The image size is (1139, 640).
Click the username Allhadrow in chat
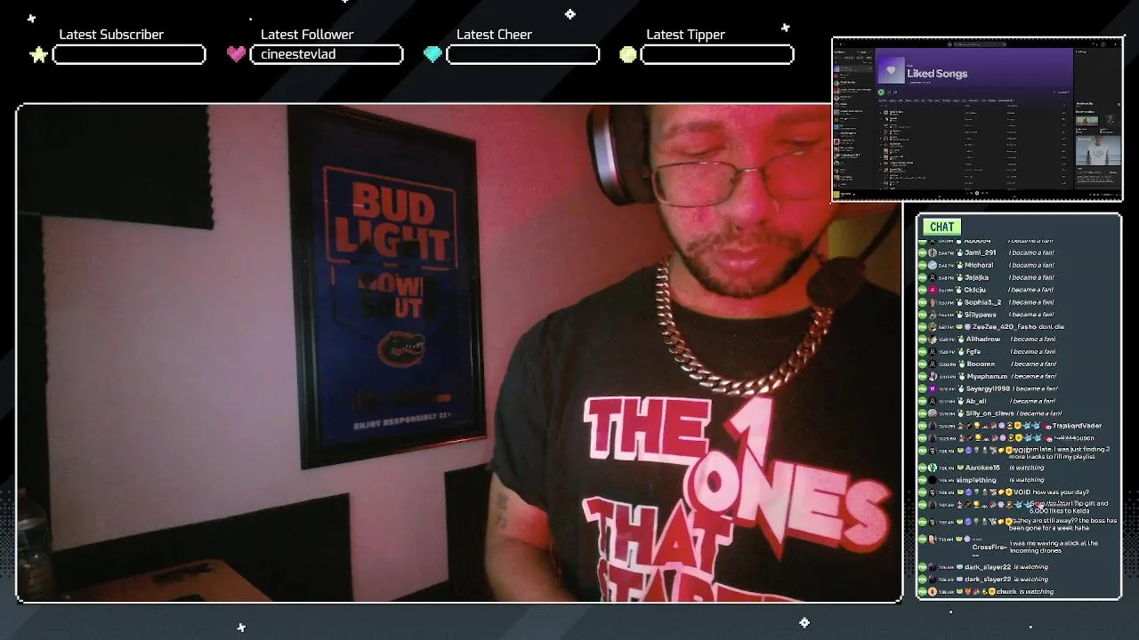click(982, 339)
